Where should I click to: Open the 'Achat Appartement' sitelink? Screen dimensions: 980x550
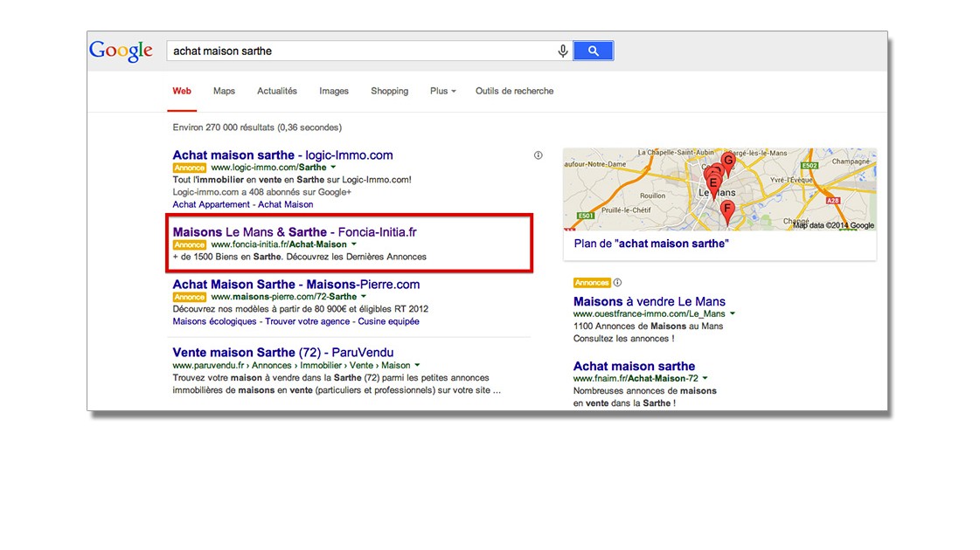coord(212,205)
